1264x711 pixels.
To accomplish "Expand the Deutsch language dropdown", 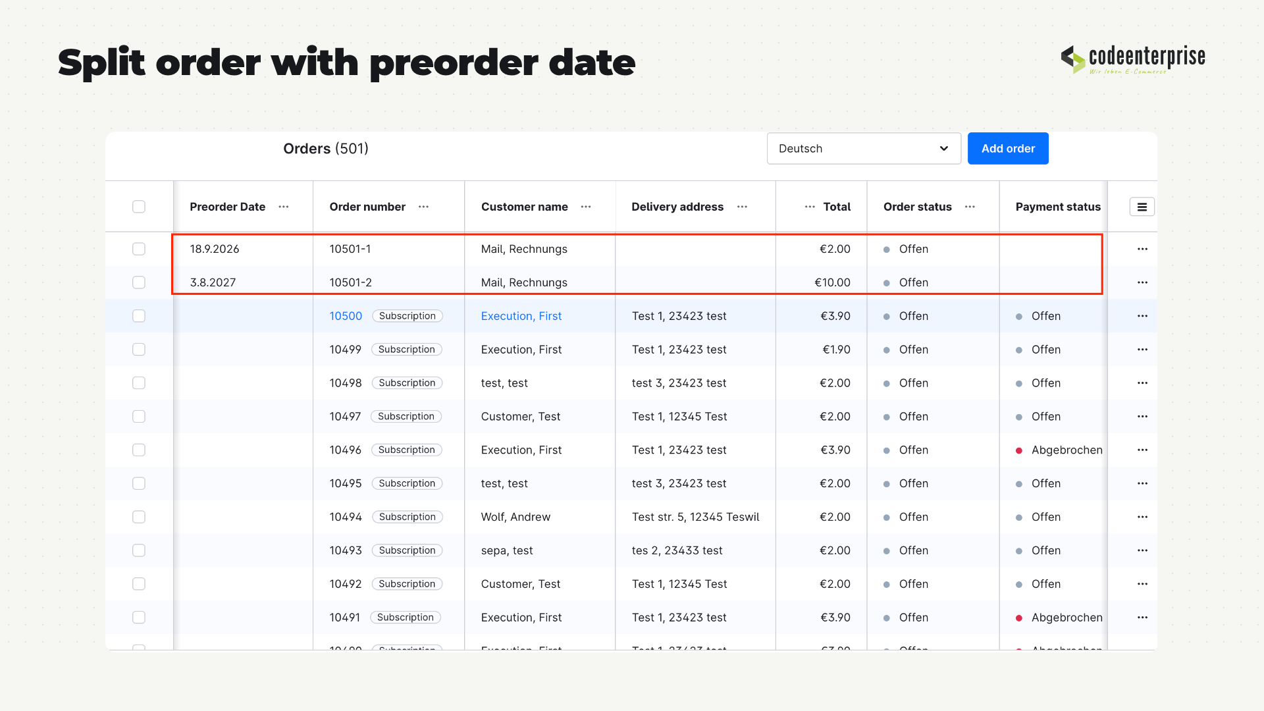I will pos(864,149).
